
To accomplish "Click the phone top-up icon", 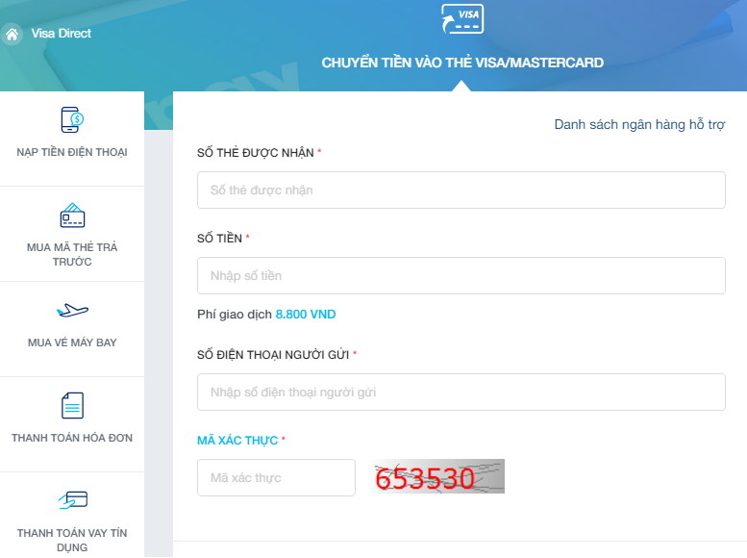I will (x=72, y=119).
